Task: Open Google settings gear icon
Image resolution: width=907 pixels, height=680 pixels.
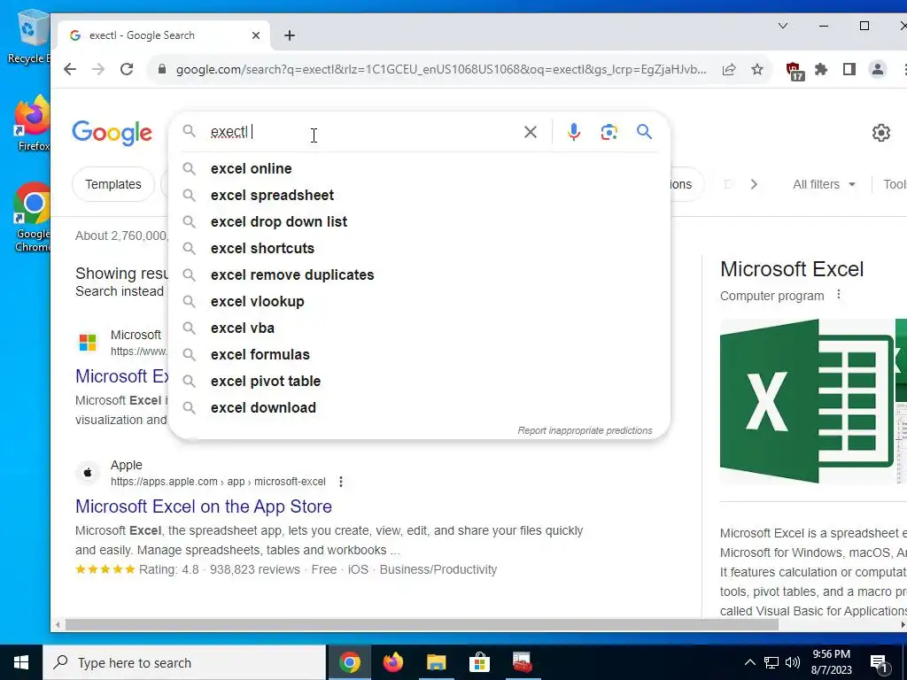Action: tap(881, 133)
